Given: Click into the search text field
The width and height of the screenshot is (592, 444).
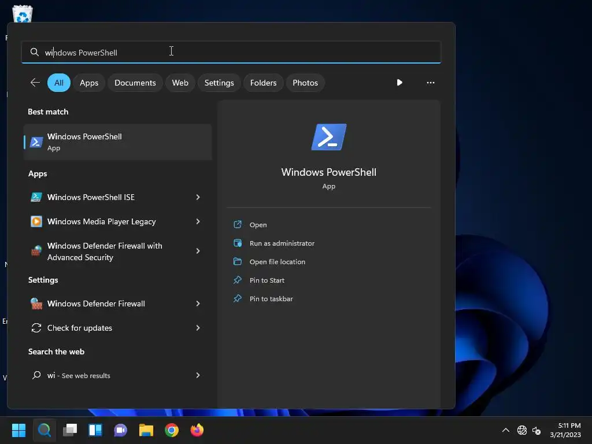Looking at the screenshot, I should click(x=231, y=52).
